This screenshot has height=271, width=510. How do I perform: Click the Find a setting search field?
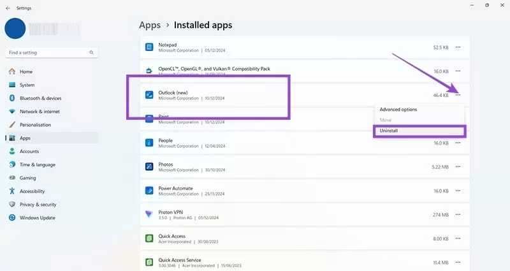48,52
